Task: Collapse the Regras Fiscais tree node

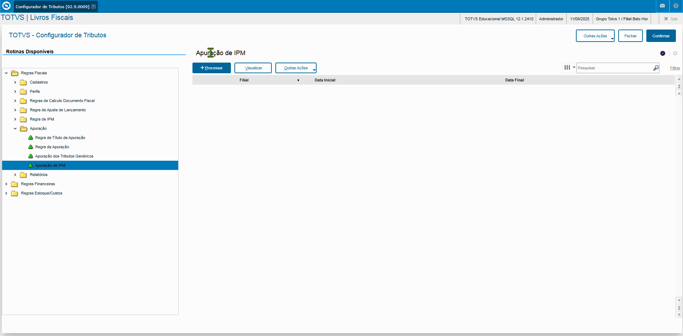Action: [x=6, y=73]
